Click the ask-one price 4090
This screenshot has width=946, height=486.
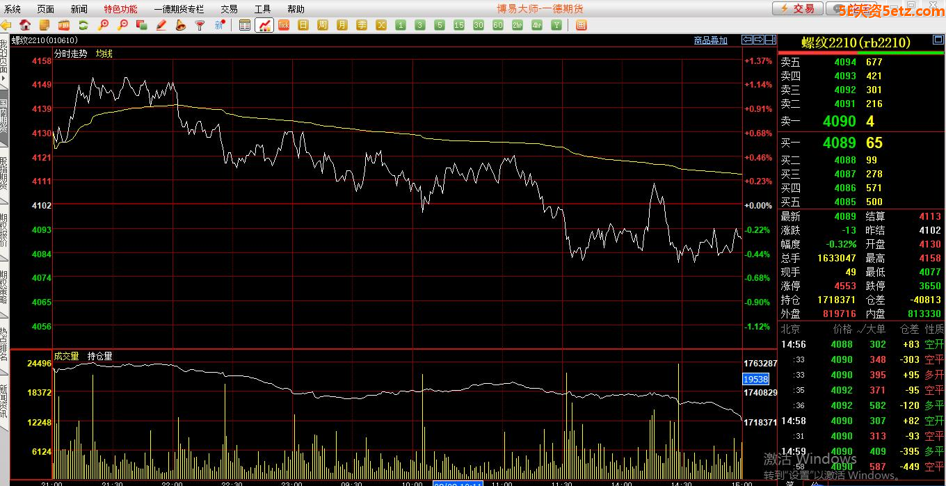pyautogui.click(x=840, y=121)
